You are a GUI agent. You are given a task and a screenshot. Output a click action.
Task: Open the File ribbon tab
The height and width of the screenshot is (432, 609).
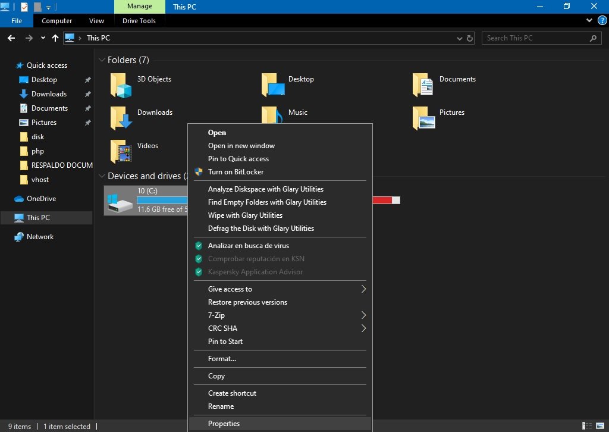coord(17,21)
